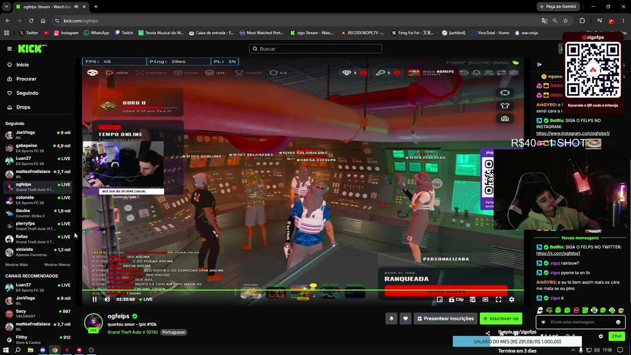The height and width of the screenshot is (355, 631).
Task: Open the wav.ninja bookmark
Action: click(526, 33)
